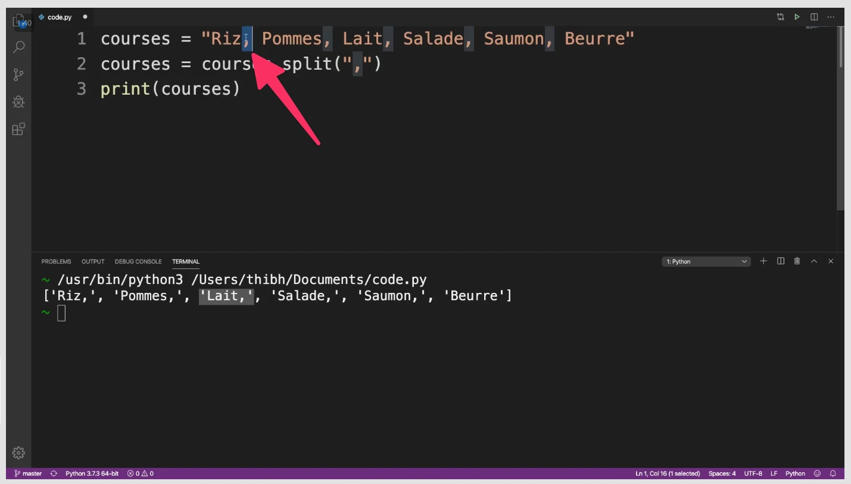Switch to the Problems tab
Screen dimensions: 851x484
(56, 261)
